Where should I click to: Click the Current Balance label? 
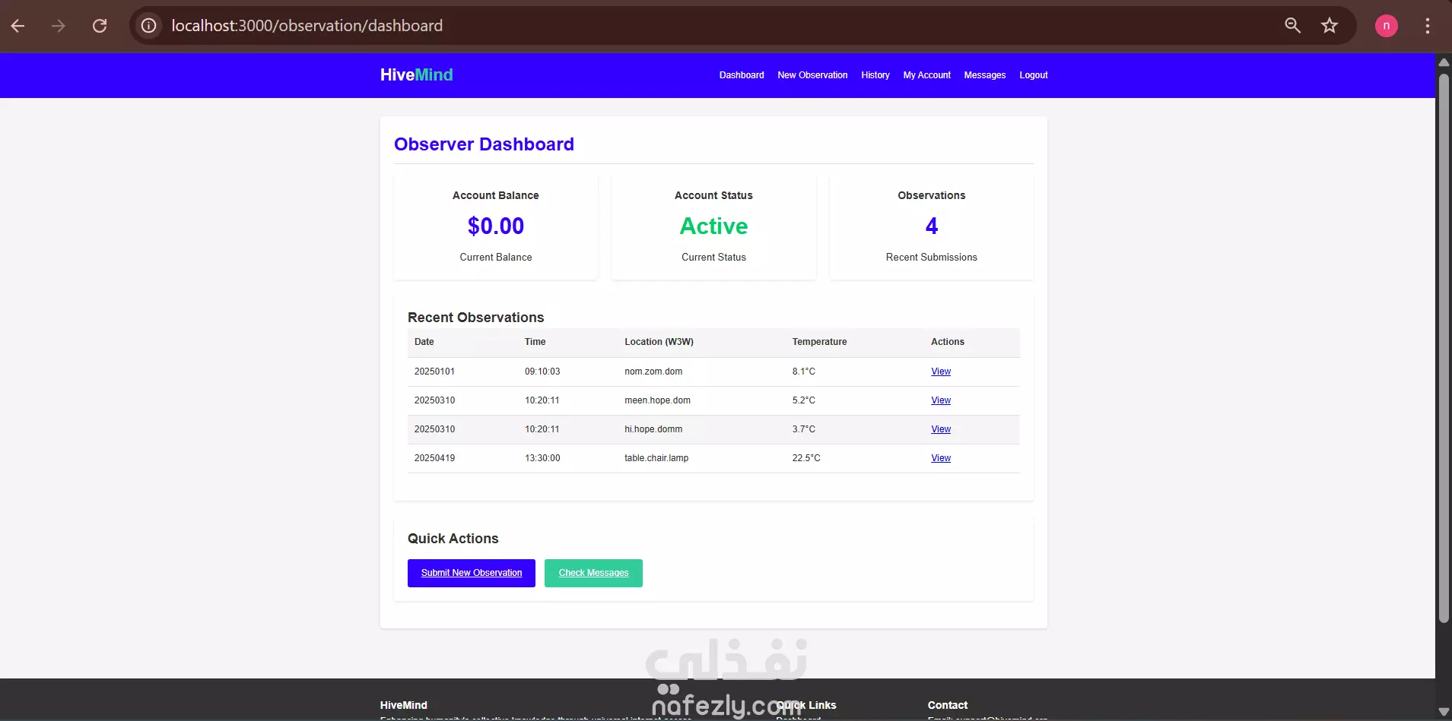[496, 258]
